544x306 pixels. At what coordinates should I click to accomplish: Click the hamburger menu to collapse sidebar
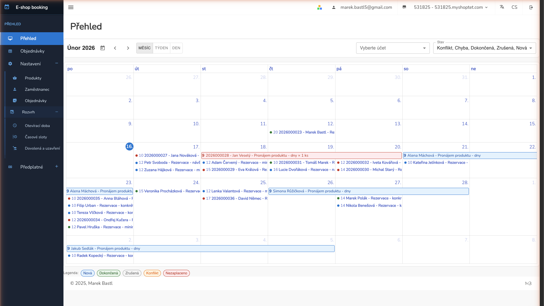click(x=71, y=7)
